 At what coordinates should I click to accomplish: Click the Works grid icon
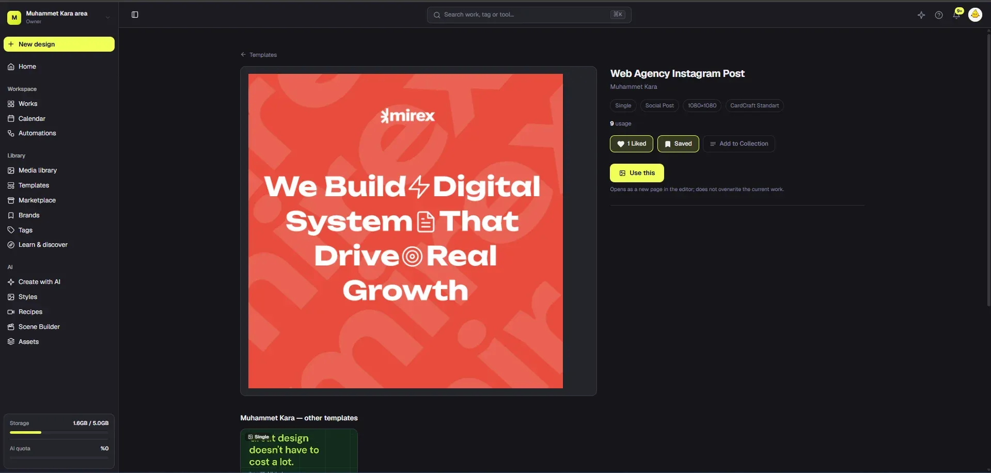(11, 104)
